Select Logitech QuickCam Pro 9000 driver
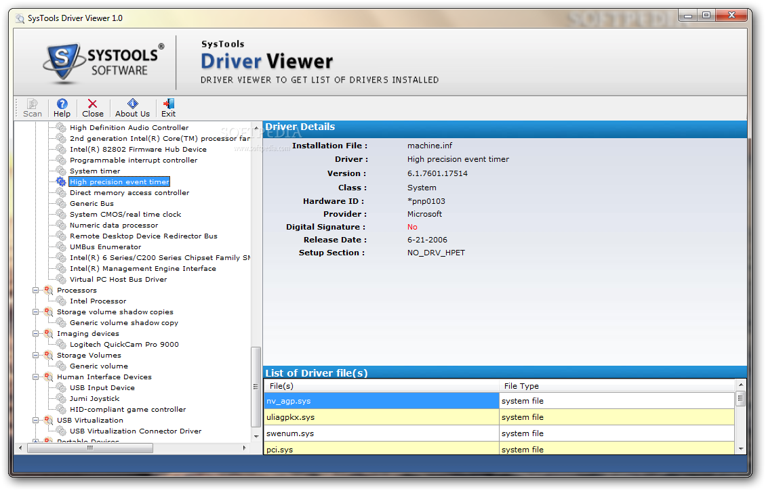The width and height of the screenshot is (766, 491). coord(124,344)
